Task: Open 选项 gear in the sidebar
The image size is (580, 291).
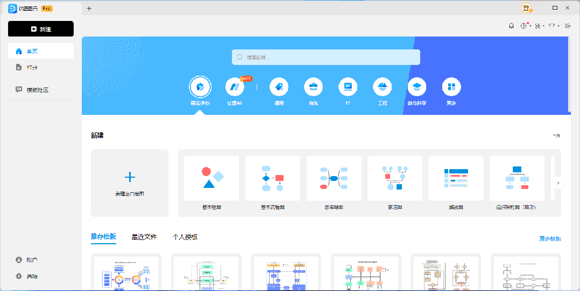Action: [27, 276]
